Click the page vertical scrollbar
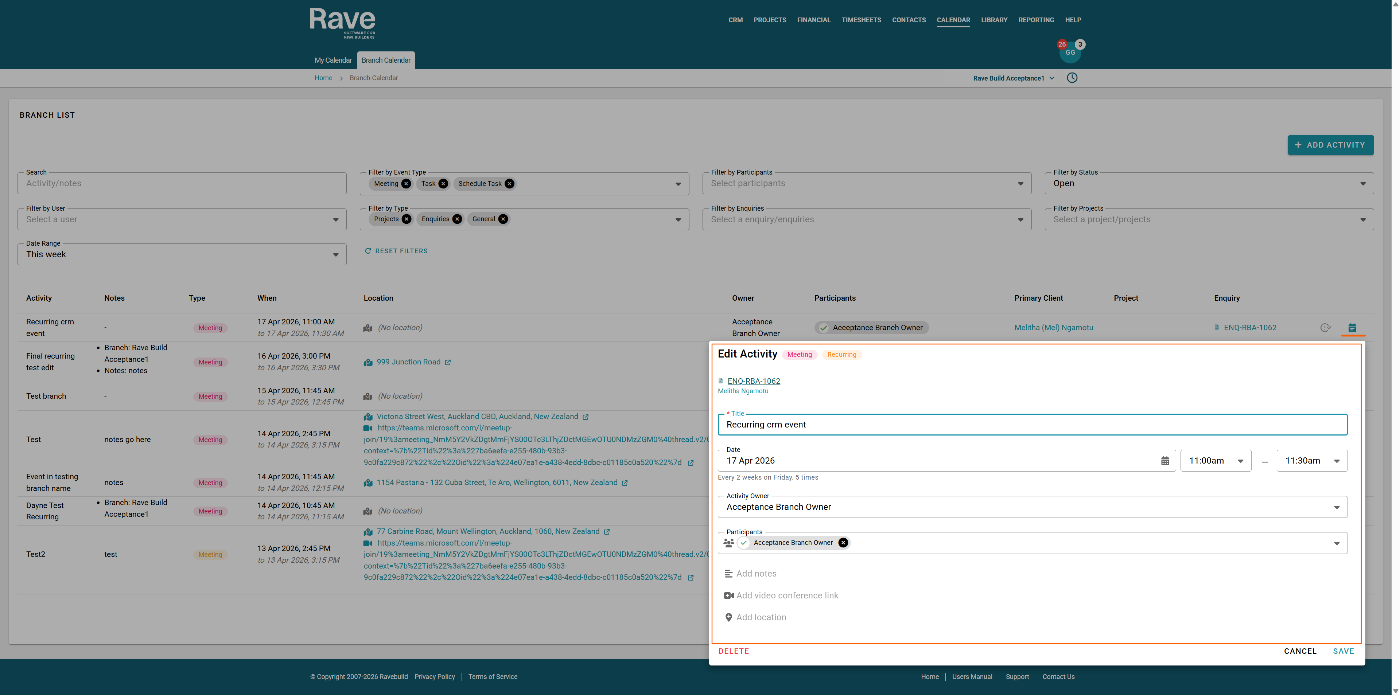Viewport: 1400px width, 695px height. 1395,348
